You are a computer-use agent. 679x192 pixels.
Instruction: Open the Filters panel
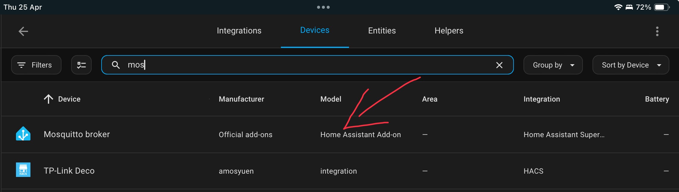36,65
